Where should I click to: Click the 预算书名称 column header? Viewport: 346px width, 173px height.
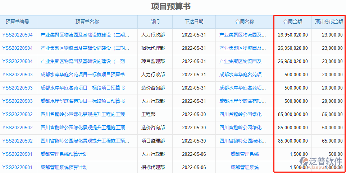coord(87,21)
